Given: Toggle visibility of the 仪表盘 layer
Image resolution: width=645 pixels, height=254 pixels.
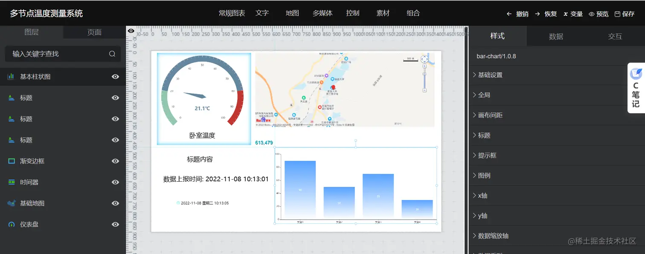Looking at the screenshot, I should 115,224.
